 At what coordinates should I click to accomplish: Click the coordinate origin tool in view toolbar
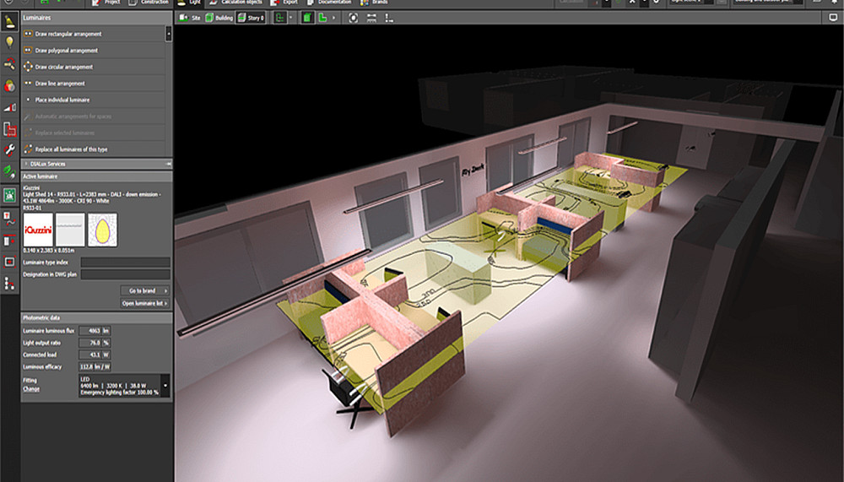point(389,18)
